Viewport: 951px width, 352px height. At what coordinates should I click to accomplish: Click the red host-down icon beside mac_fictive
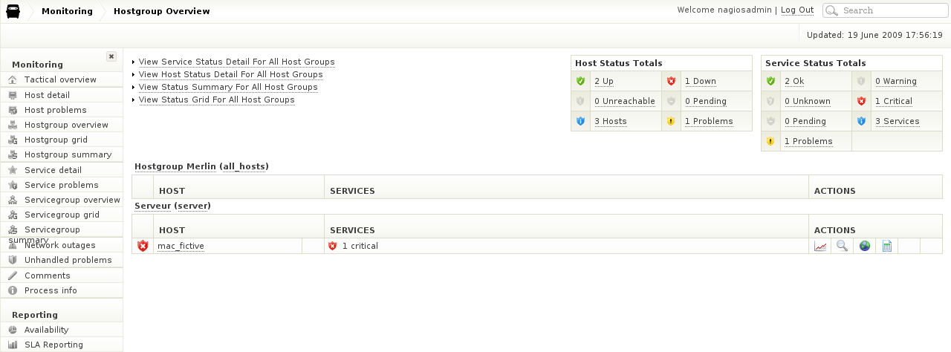(x=143, y=246)
